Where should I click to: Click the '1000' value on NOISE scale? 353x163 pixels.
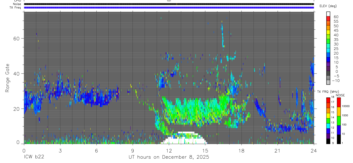pyautogui.click(x=345, y=115)
